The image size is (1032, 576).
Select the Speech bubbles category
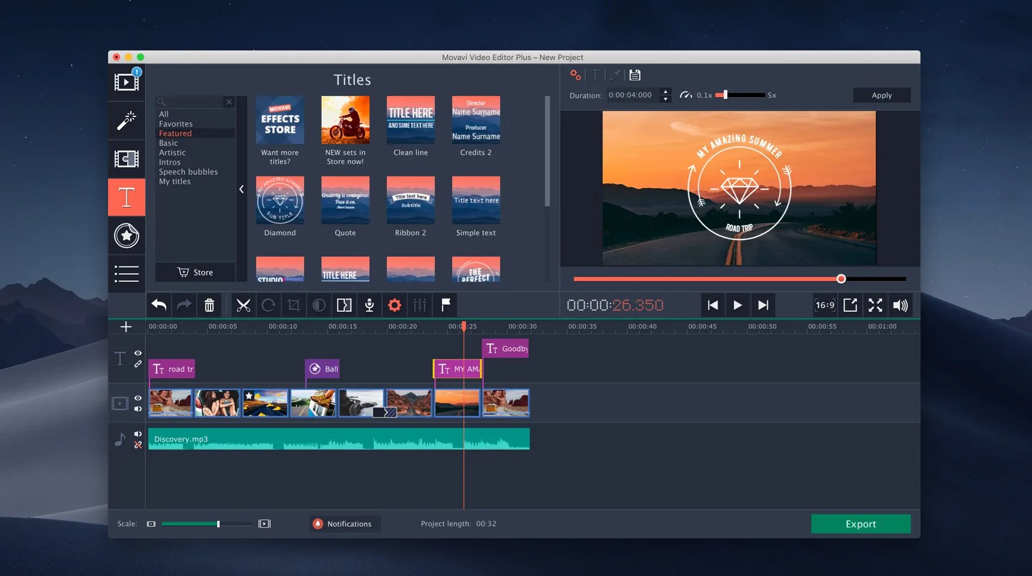pyautogui.click(x=188, y=172)
